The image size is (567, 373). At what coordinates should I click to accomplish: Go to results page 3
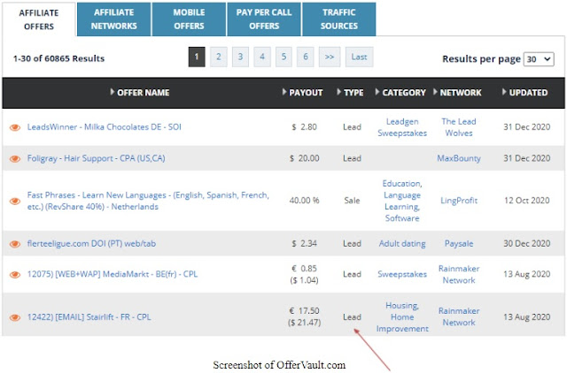tap(240, 57)
